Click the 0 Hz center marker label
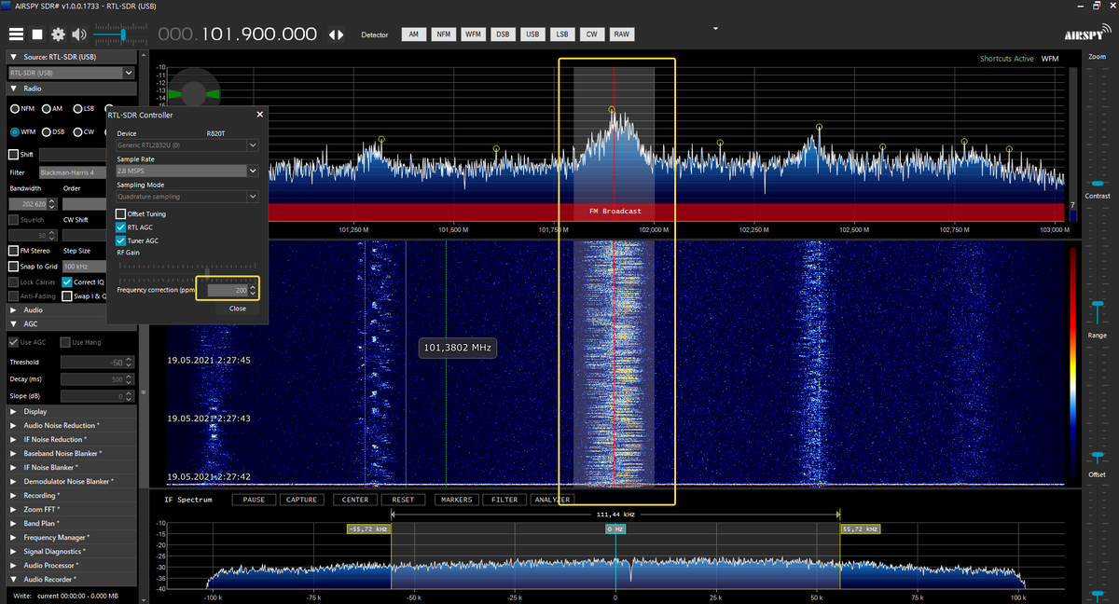Image resolution: width=1119 pixels, height=604 pixels. point(615,528)
